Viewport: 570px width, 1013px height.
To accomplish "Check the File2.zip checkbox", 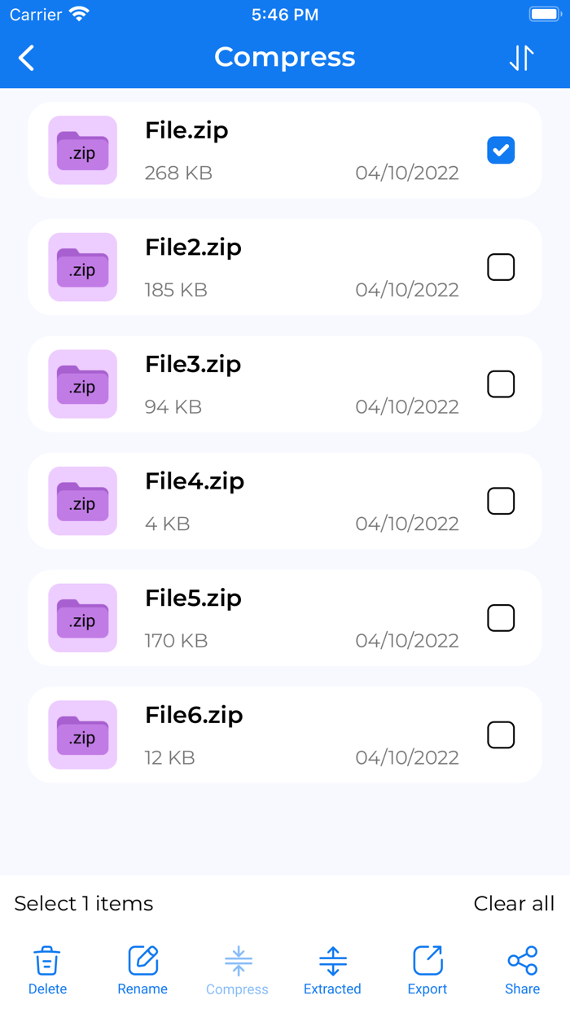I will 501,267.
